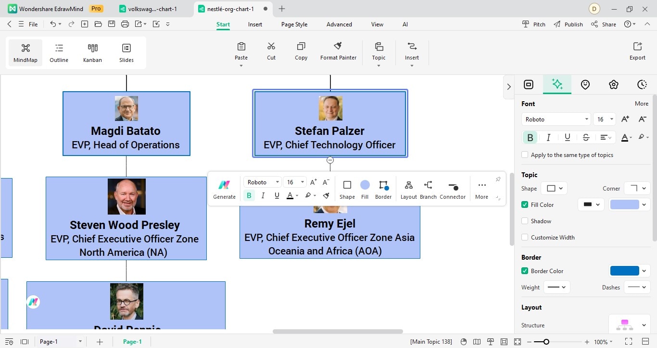Click decrease font size in the Font panel
The image size is (657, 348).
tap(642, 119)
